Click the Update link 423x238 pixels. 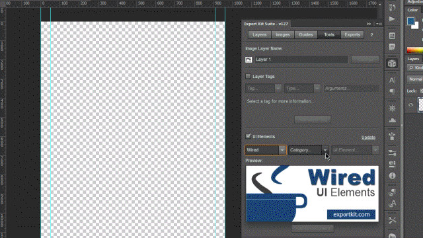[x=368, y=138]
